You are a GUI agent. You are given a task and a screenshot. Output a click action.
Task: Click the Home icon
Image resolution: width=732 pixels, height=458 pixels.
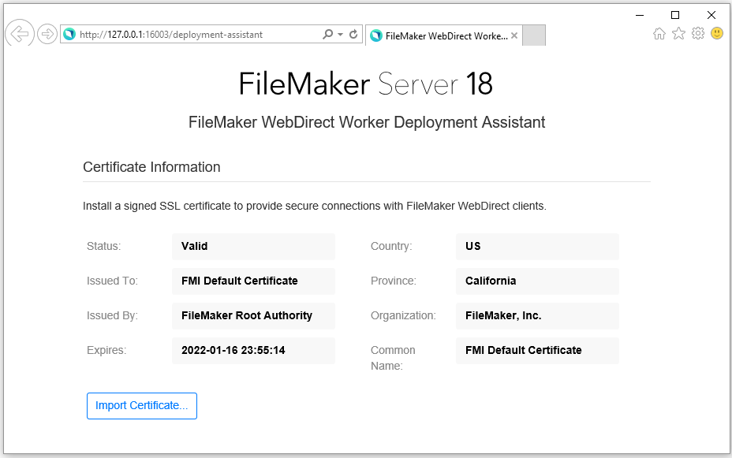[x=659, y=34]
